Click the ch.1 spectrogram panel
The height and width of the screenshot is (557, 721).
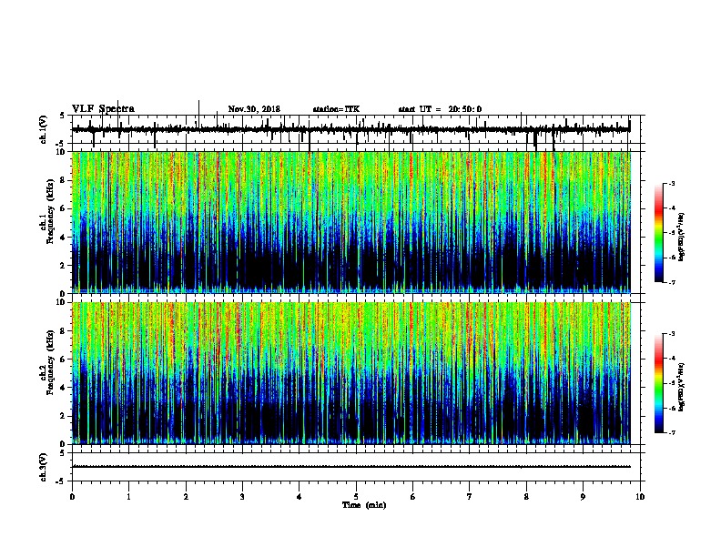[x=351, y=222]
